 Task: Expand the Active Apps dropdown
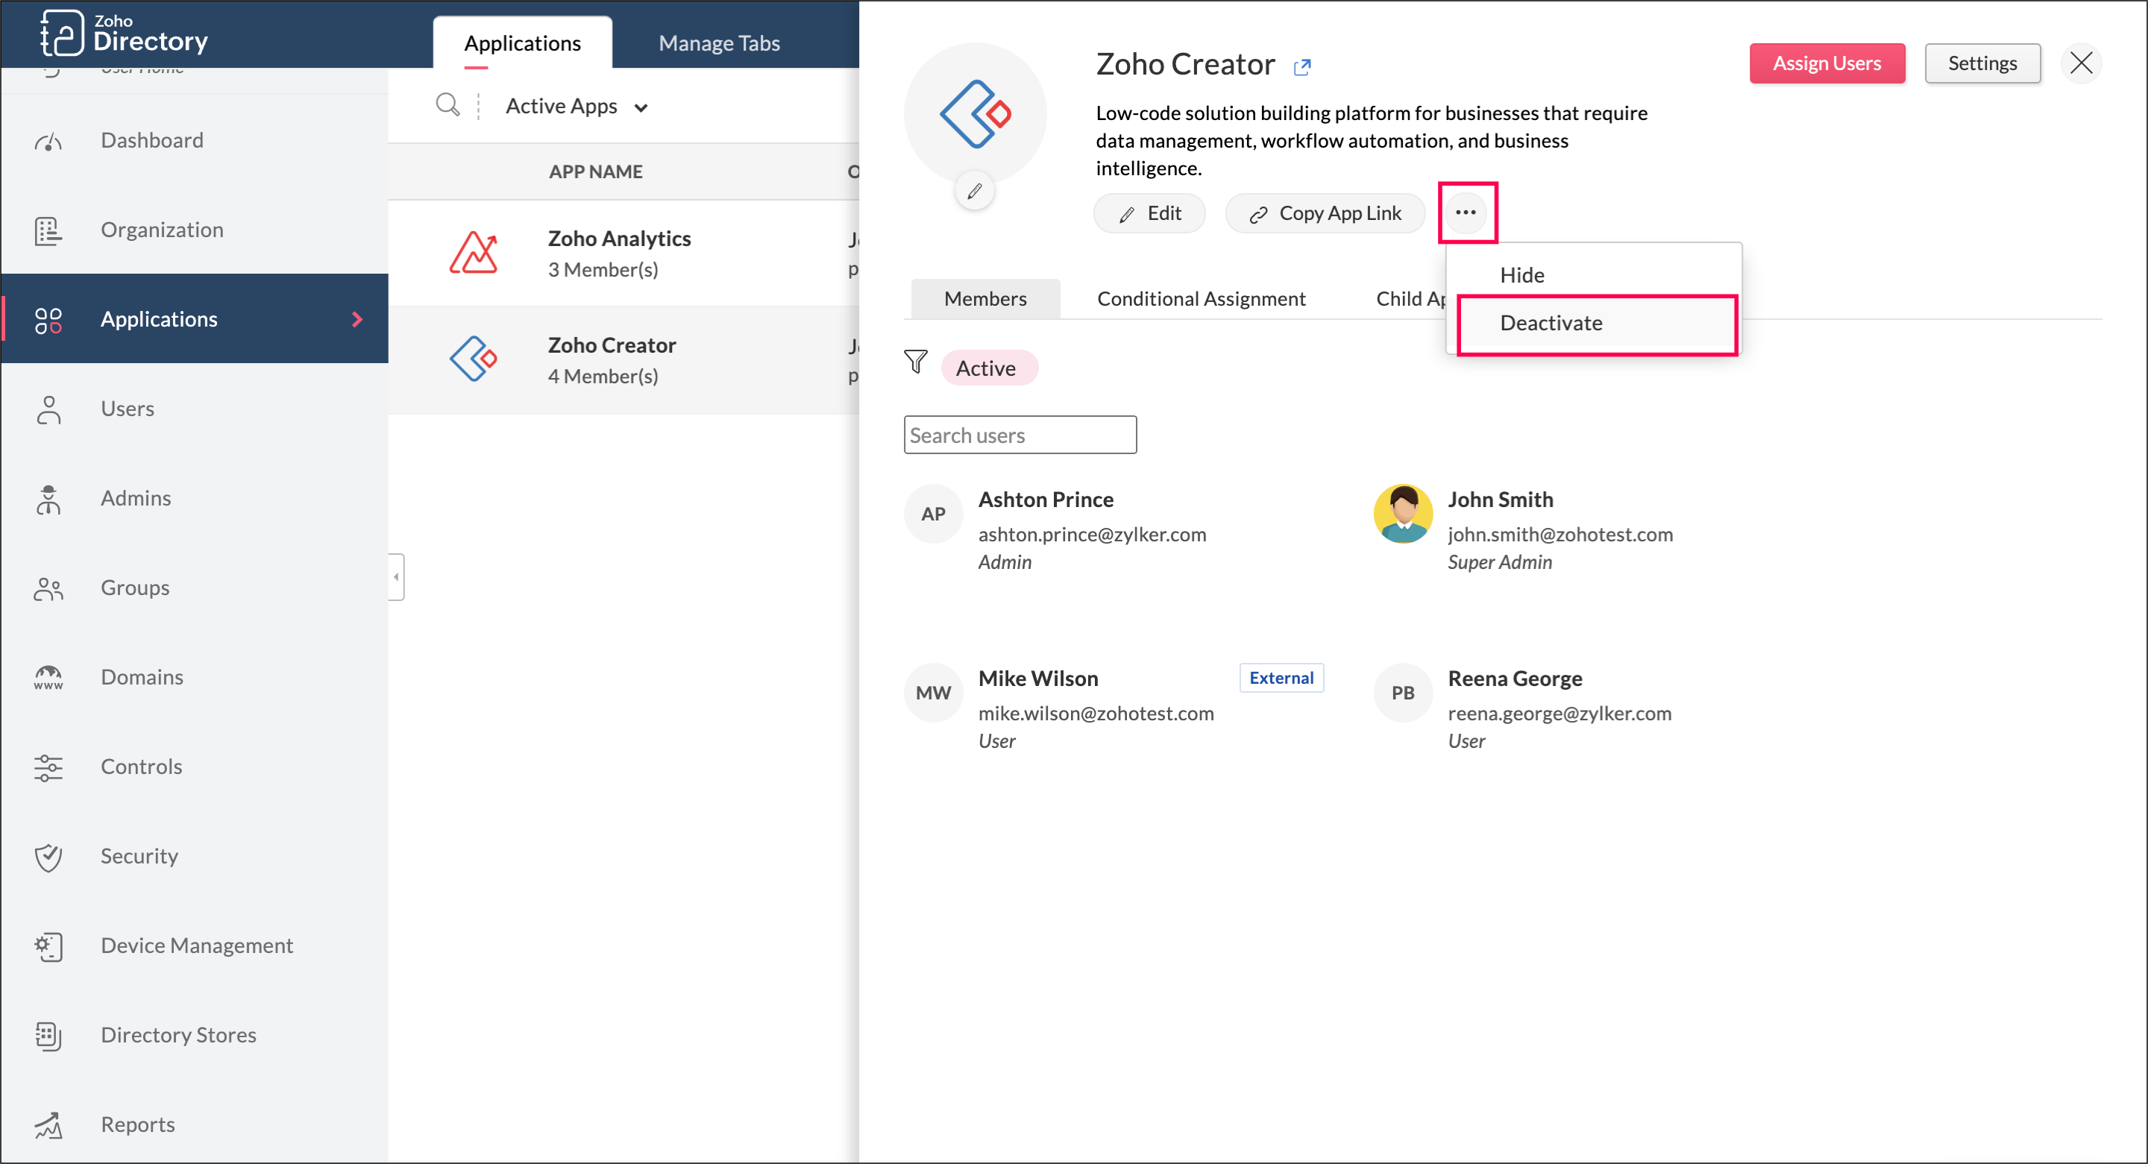pyautogui.click(x=577, y=107)
